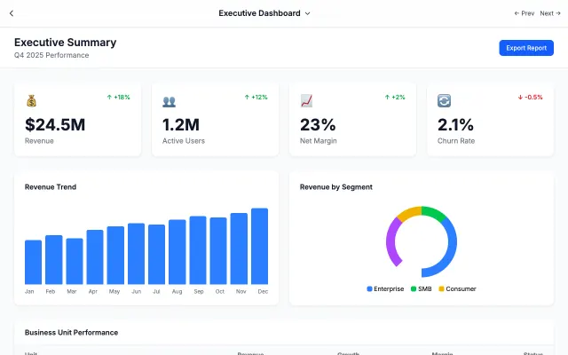Click the Net Margin chart icon
Screen dimensions: 568x355
(x=306, y=100)
